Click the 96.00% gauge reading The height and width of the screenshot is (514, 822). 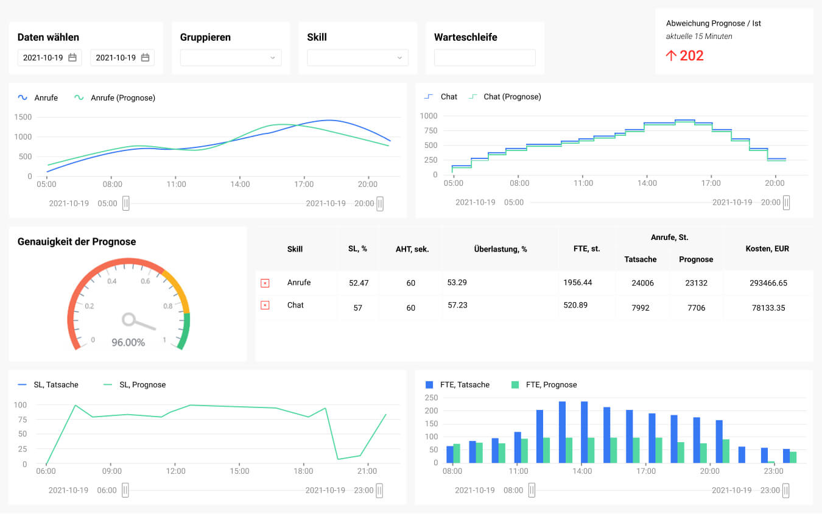click(x=128, y=343)
